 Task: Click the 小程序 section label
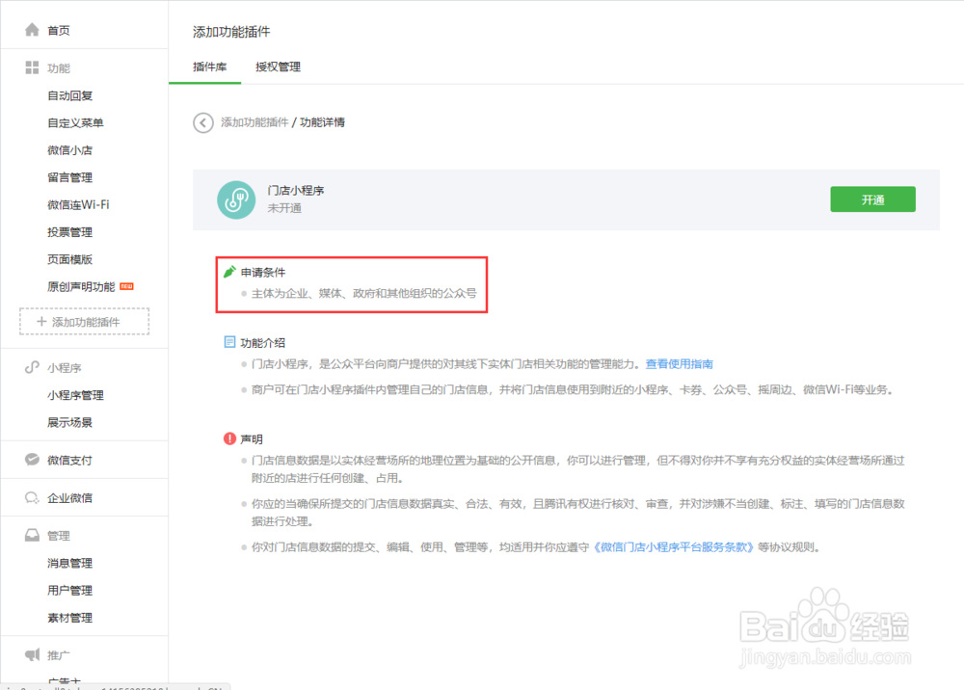pos(65,368)
